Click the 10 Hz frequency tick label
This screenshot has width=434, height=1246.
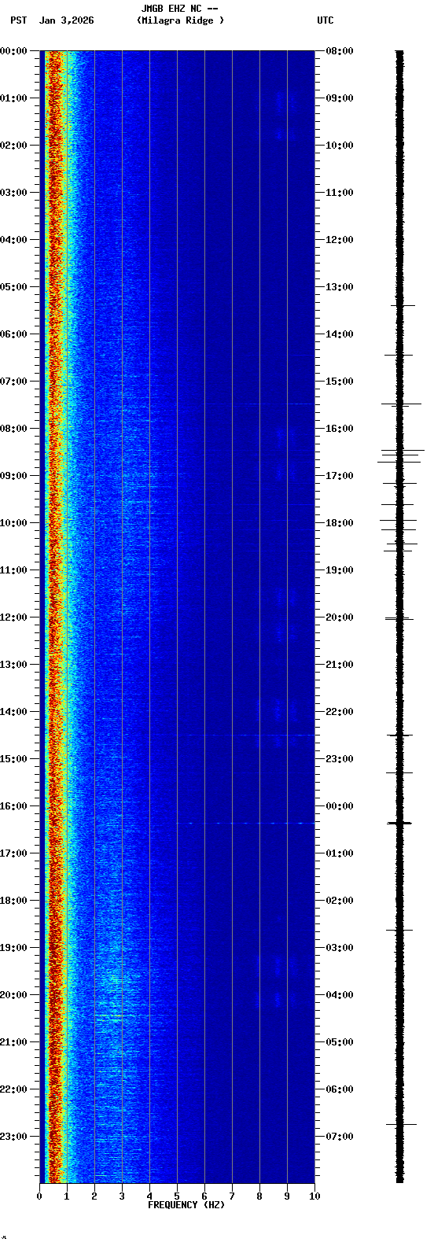(x=314, y=1196)
